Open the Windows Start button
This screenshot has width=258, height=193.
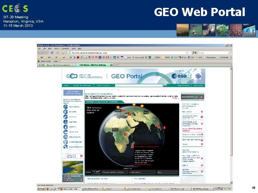[x=41, y=189]
